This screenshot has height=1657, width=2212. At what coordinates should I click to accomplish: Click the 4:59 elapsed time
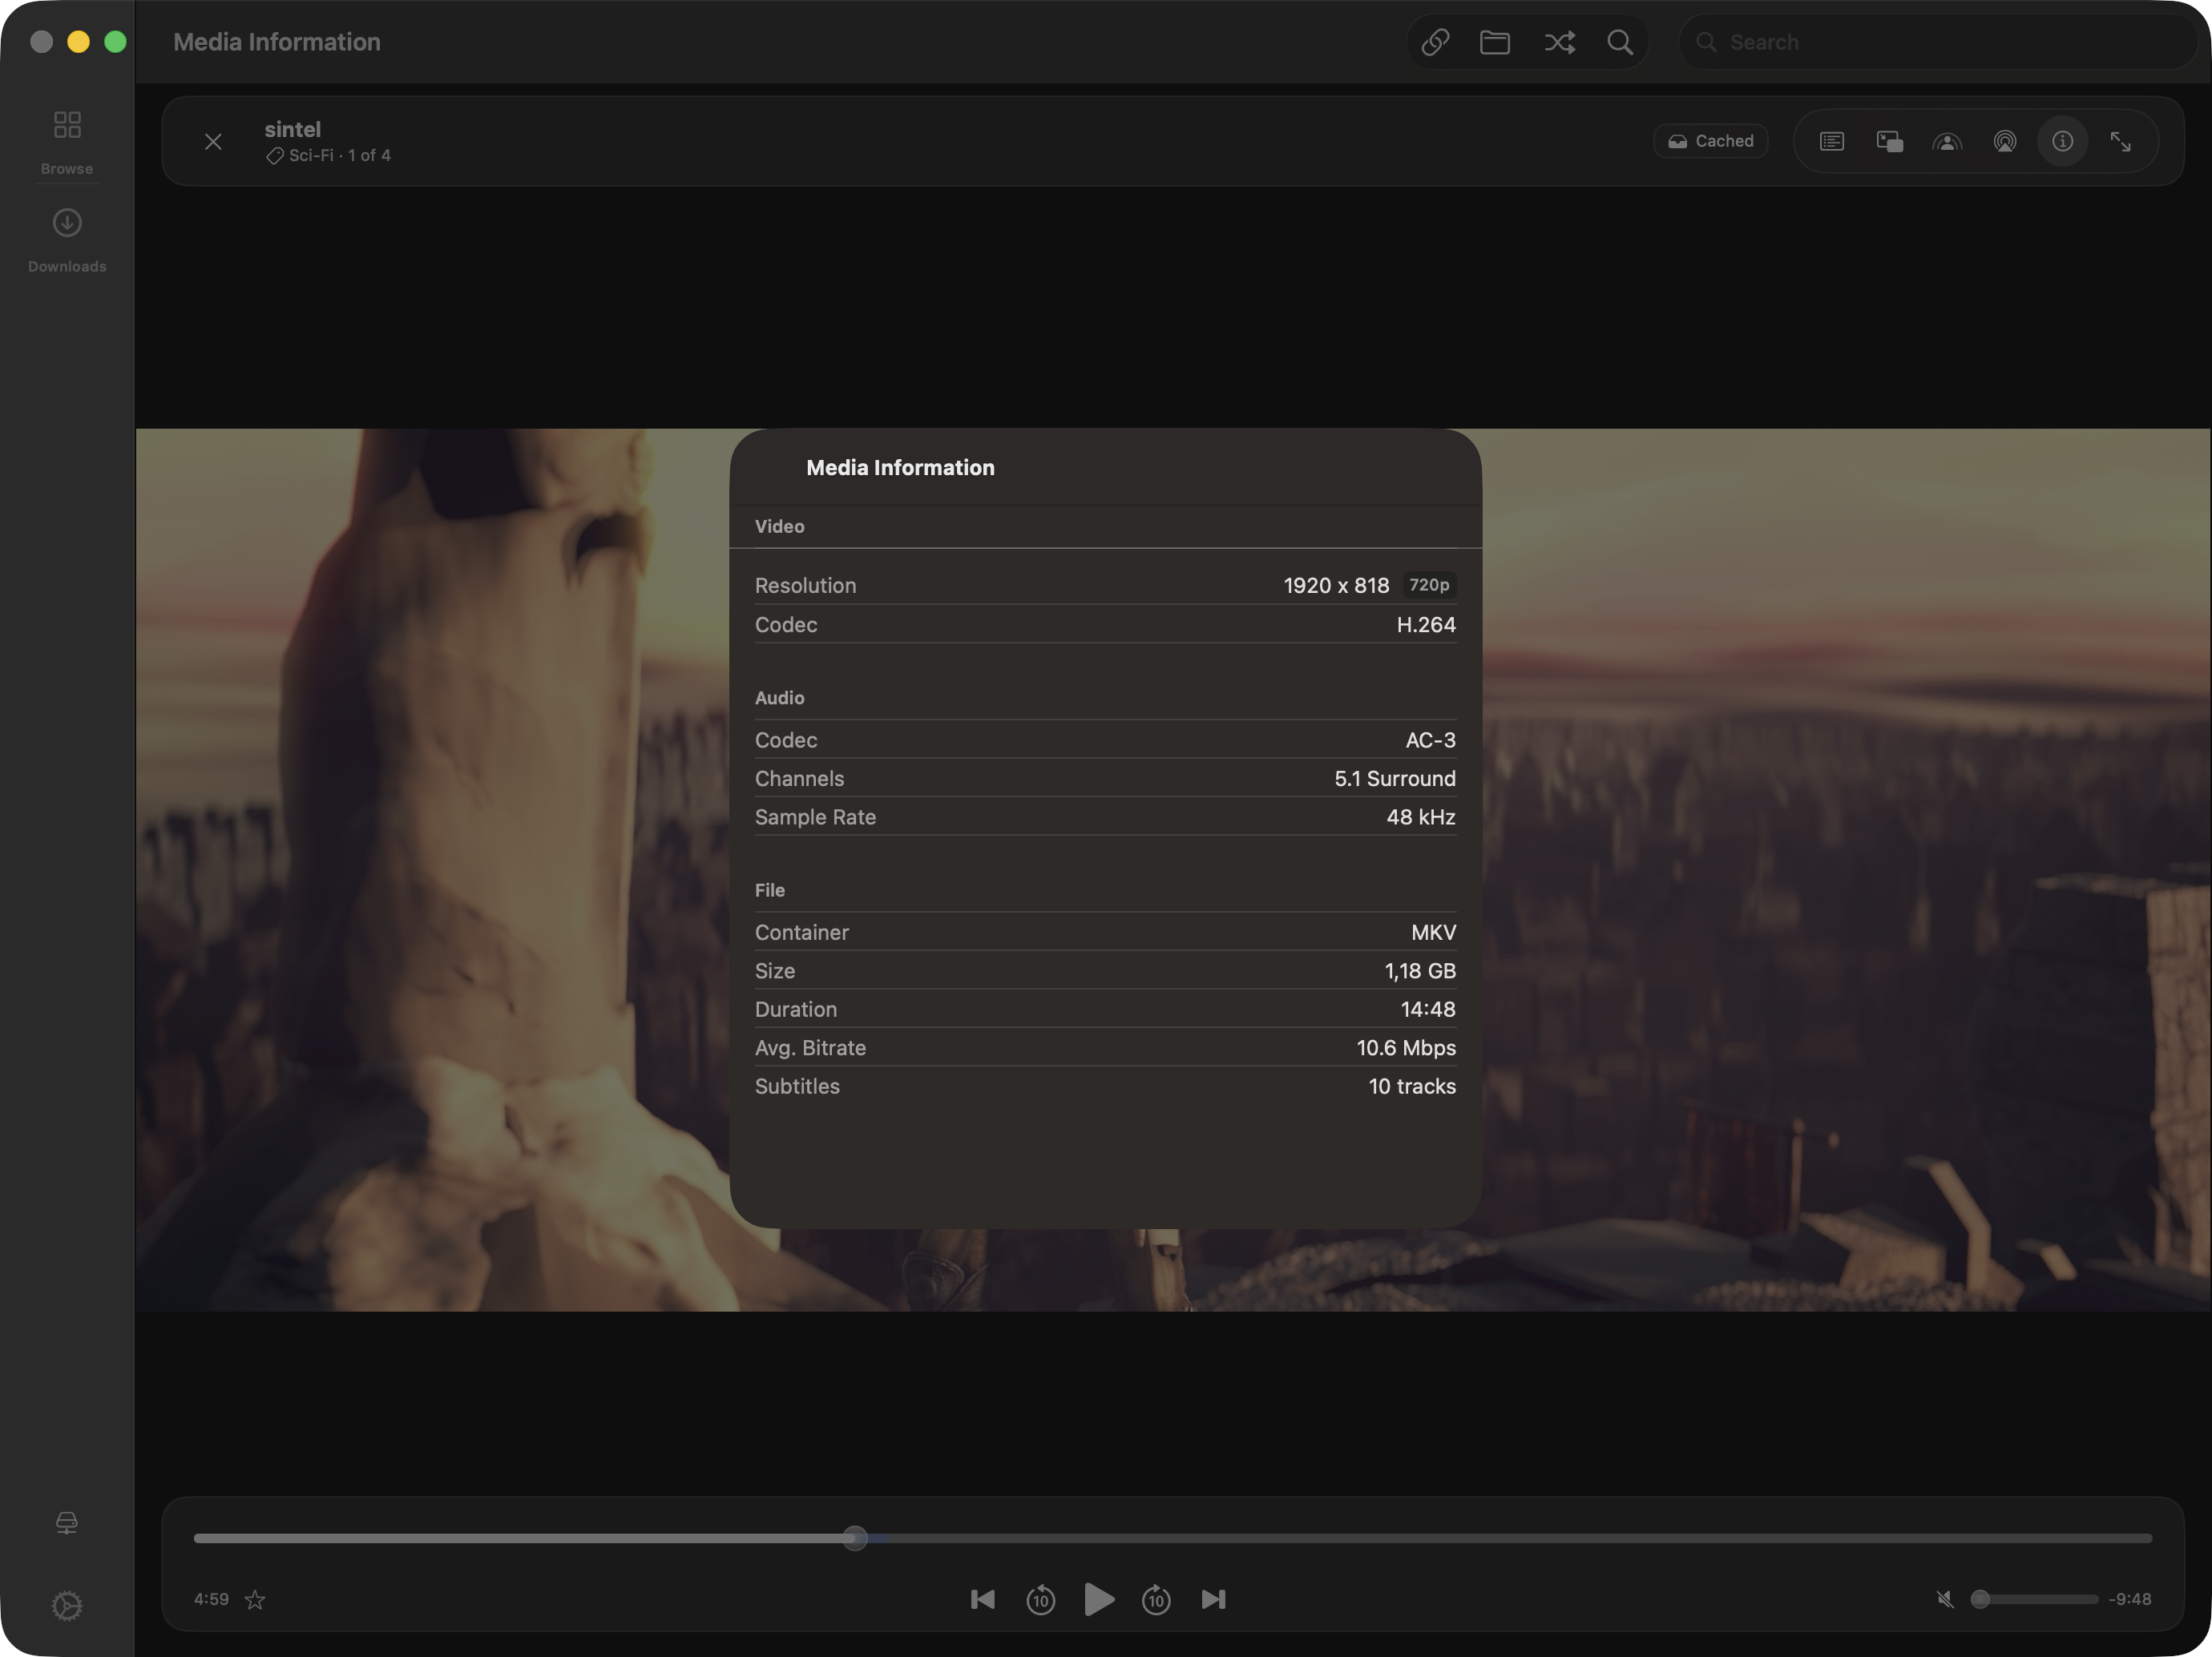point(211,1599)
